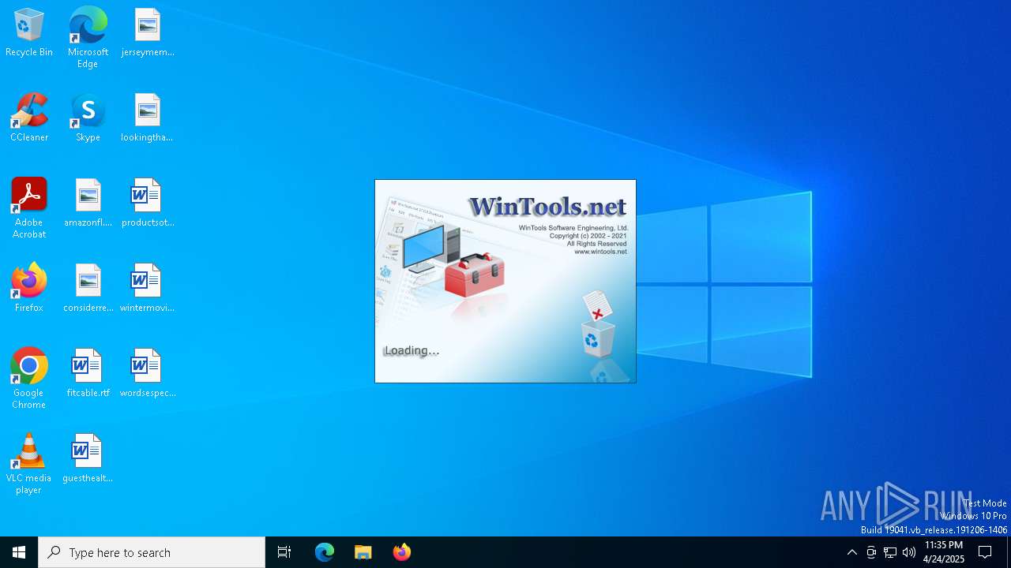Viewport: 1011px width, 568px height.
Task: Select the considerre... image file icon
Action: (88, 289)
